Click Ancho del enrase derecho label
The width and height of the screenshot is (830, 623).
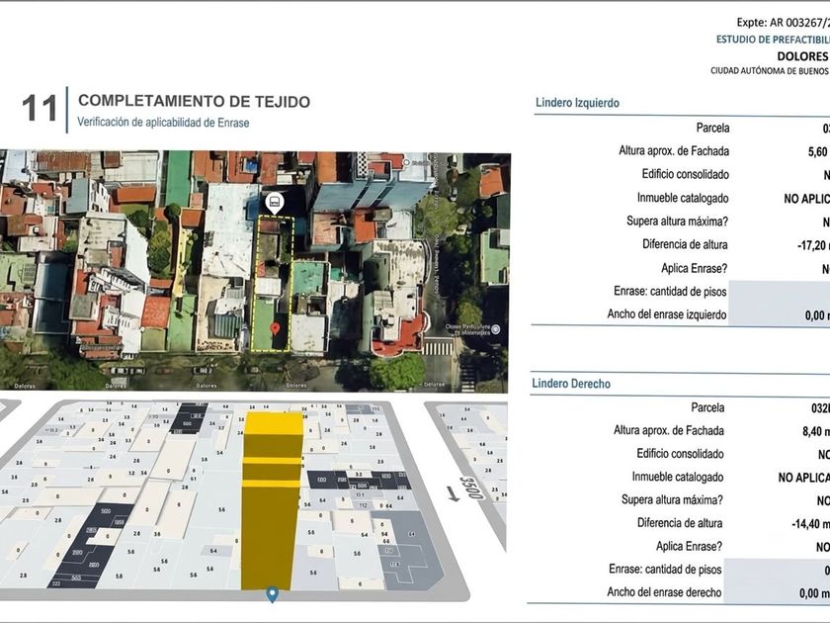click(664, 592)
